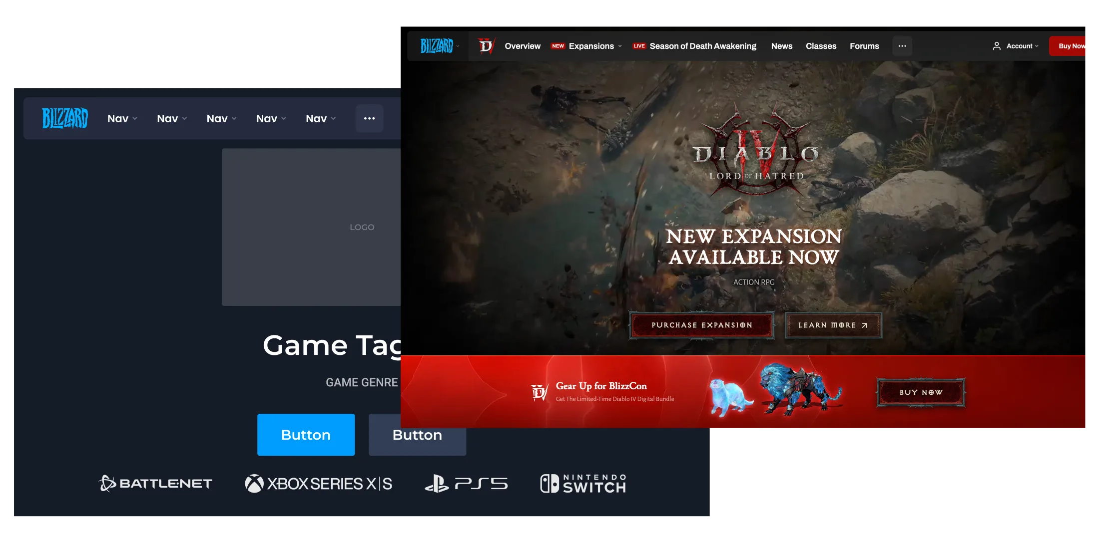Open the Overview page in the Diablo nav

523,46
